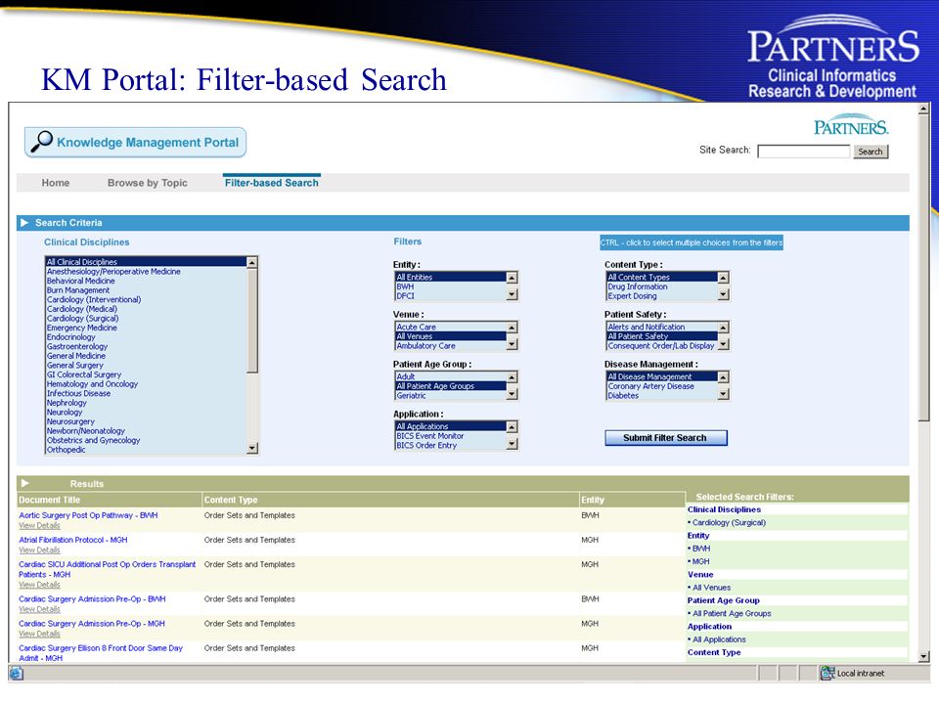
Task: Collapse the Results section arrow
Action: (x=24, y=483)
